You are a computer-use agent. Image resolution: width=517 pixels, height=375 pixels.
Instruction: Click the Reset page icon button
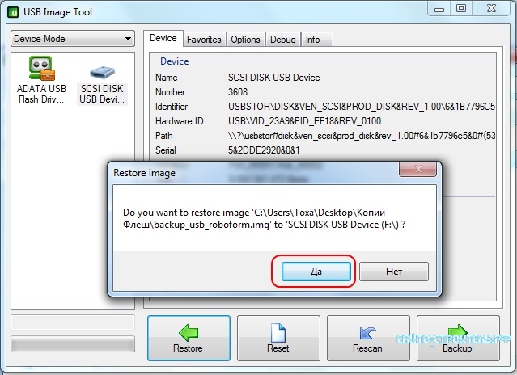point(278,335)
